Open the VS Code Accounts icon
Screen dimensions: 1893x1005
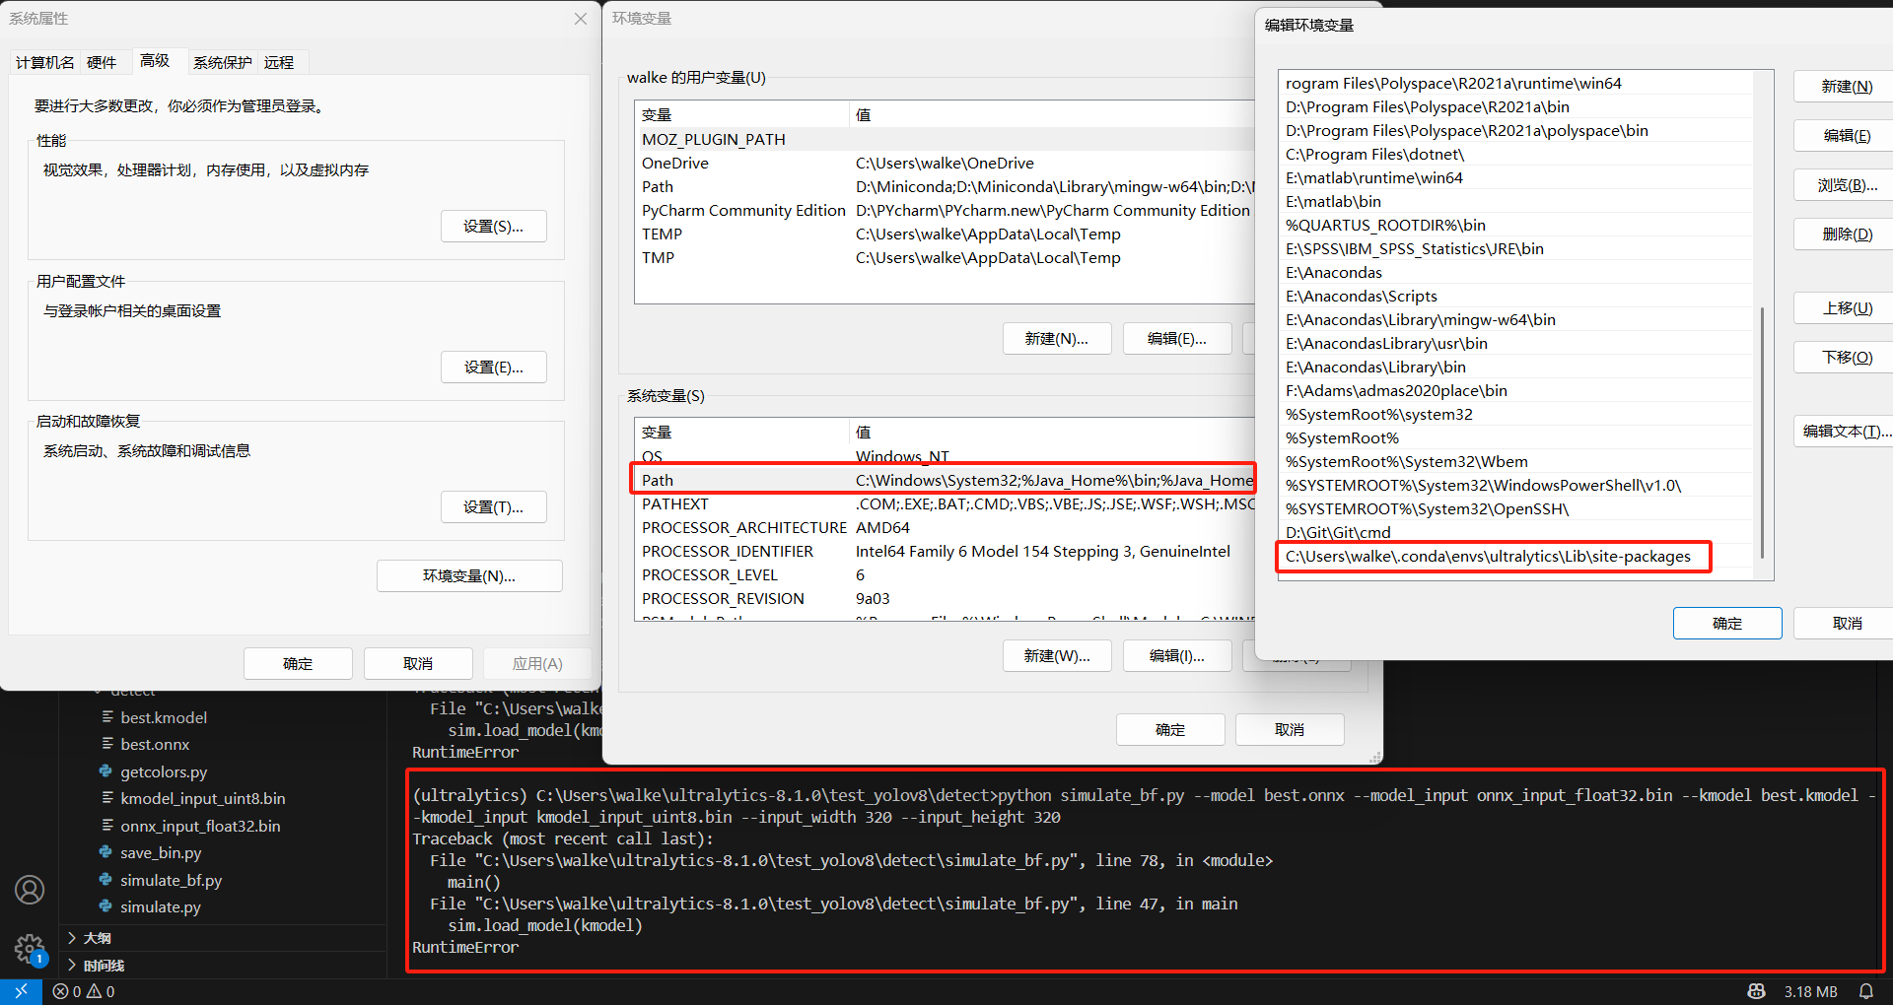point(30,890)
